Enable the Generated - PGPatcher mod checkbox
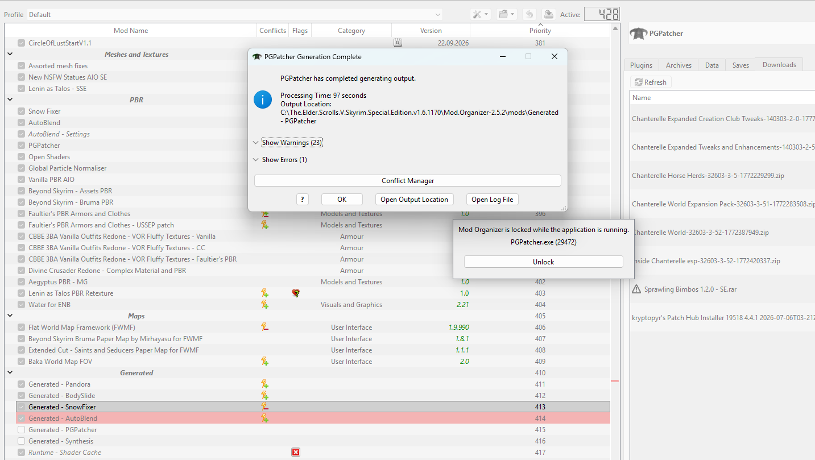Image resolution: width=815 pixels, height=460 pixels. [x=21, y=430]
